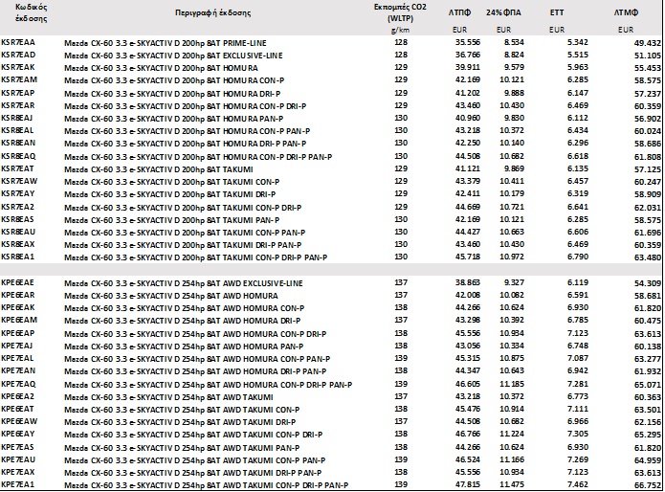
Task: Click the ΦΠΑ value 11.475
Action: 512,484
